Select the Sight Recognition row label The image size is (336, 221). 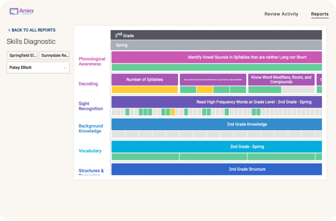coord(91,106)
